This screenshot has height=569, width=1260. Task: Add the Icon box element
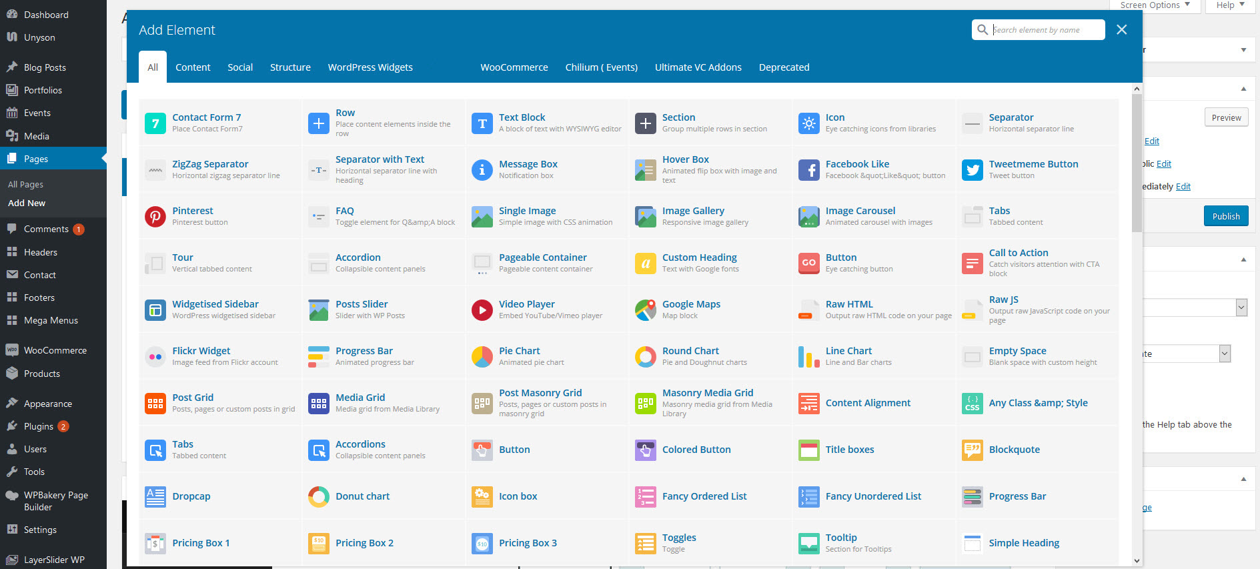click(547, 497)
